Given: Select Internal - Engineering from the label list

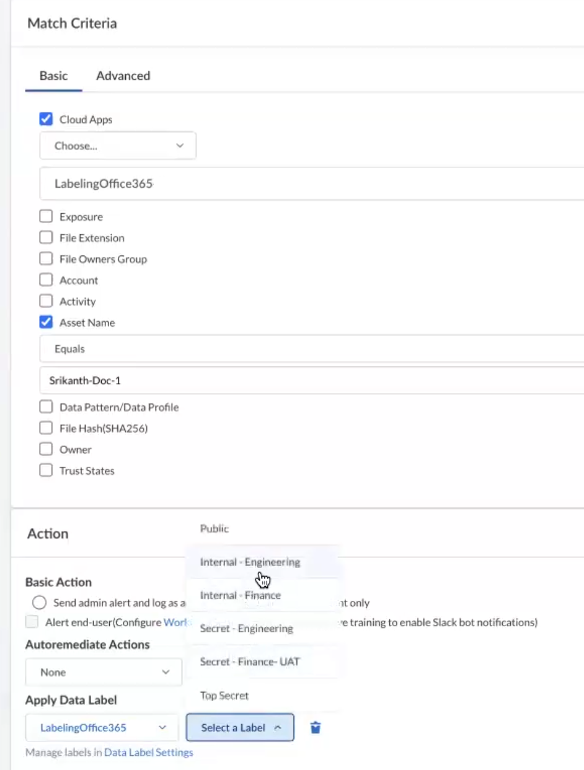Looking at the screenshot, I should click(250, 562).
